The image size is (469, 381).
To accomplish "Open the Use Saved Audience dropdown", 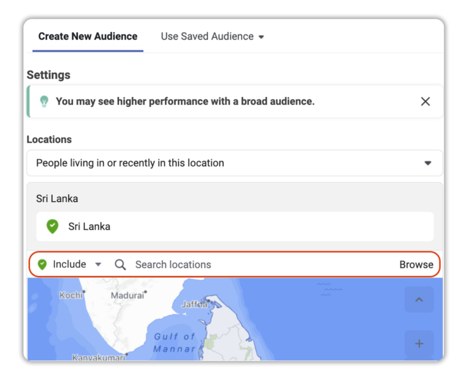I will point(213,37).
